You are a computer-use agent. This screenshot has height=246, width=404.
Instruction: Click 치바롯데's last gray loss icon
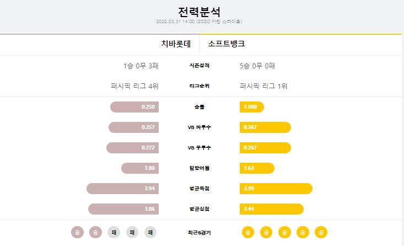(x=150, y=232)
